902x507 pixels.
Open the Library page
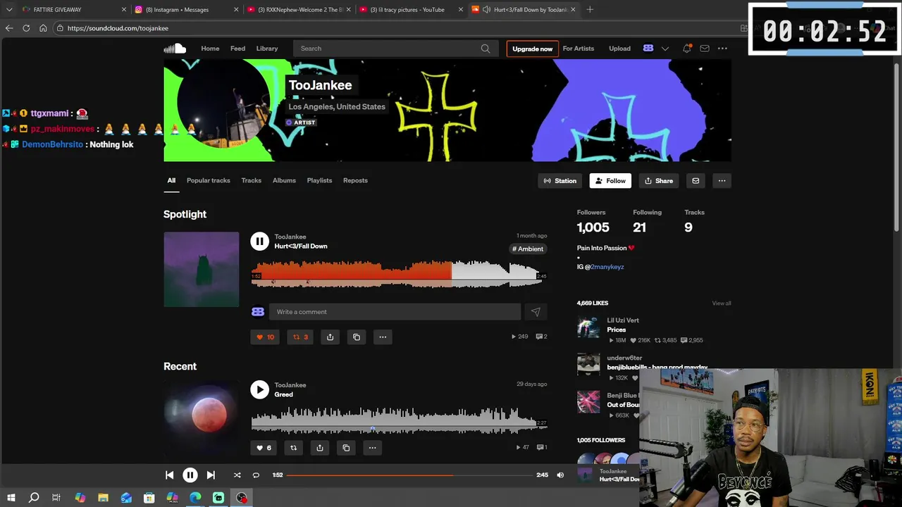267,49
